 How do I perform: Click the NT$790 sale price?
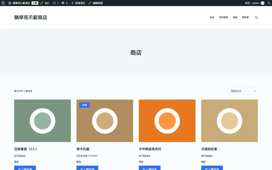click(82, 156)
